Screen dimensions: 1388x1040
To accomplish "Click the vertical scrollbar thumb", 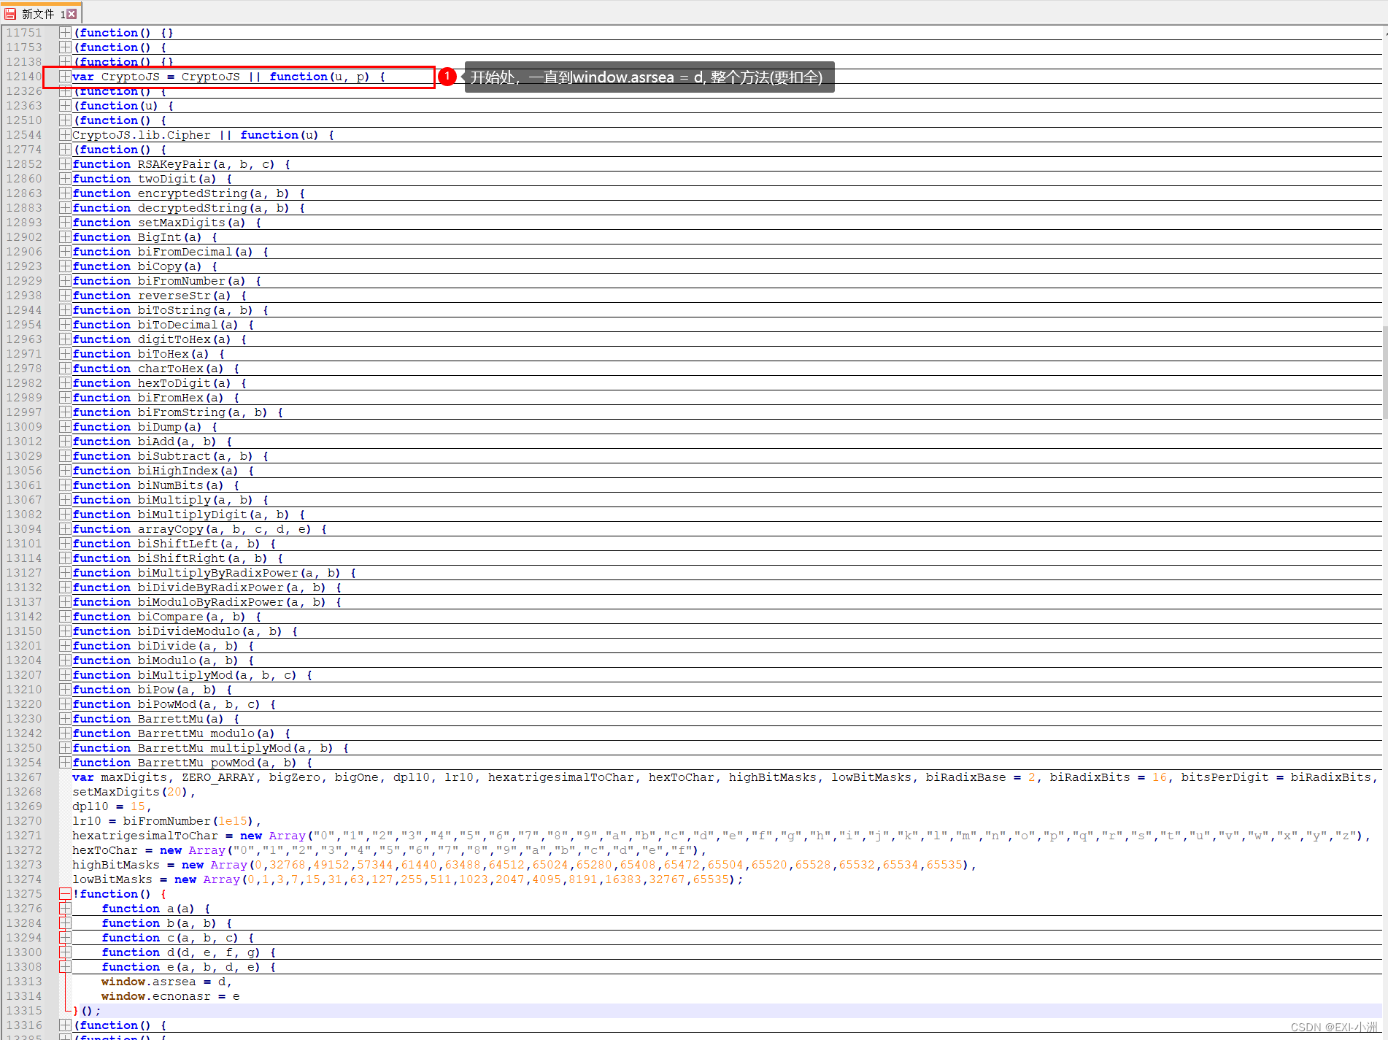I will [x=1384, y=374].
